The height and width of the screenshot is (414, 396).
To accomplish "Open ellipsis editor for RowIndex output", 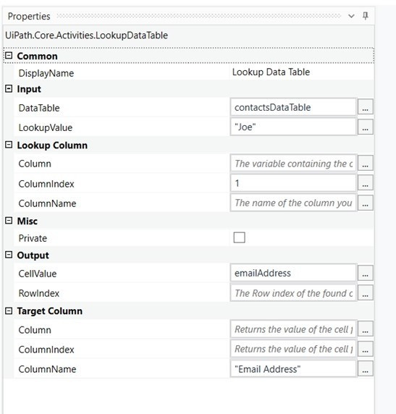I will (366, 292).
